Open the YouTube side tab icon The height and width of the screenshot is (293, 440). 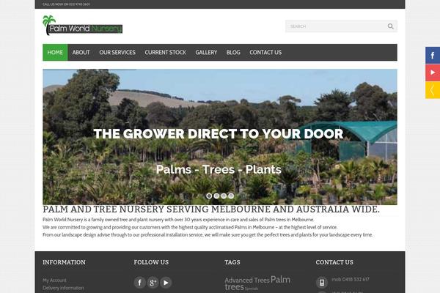coord(433,73)
